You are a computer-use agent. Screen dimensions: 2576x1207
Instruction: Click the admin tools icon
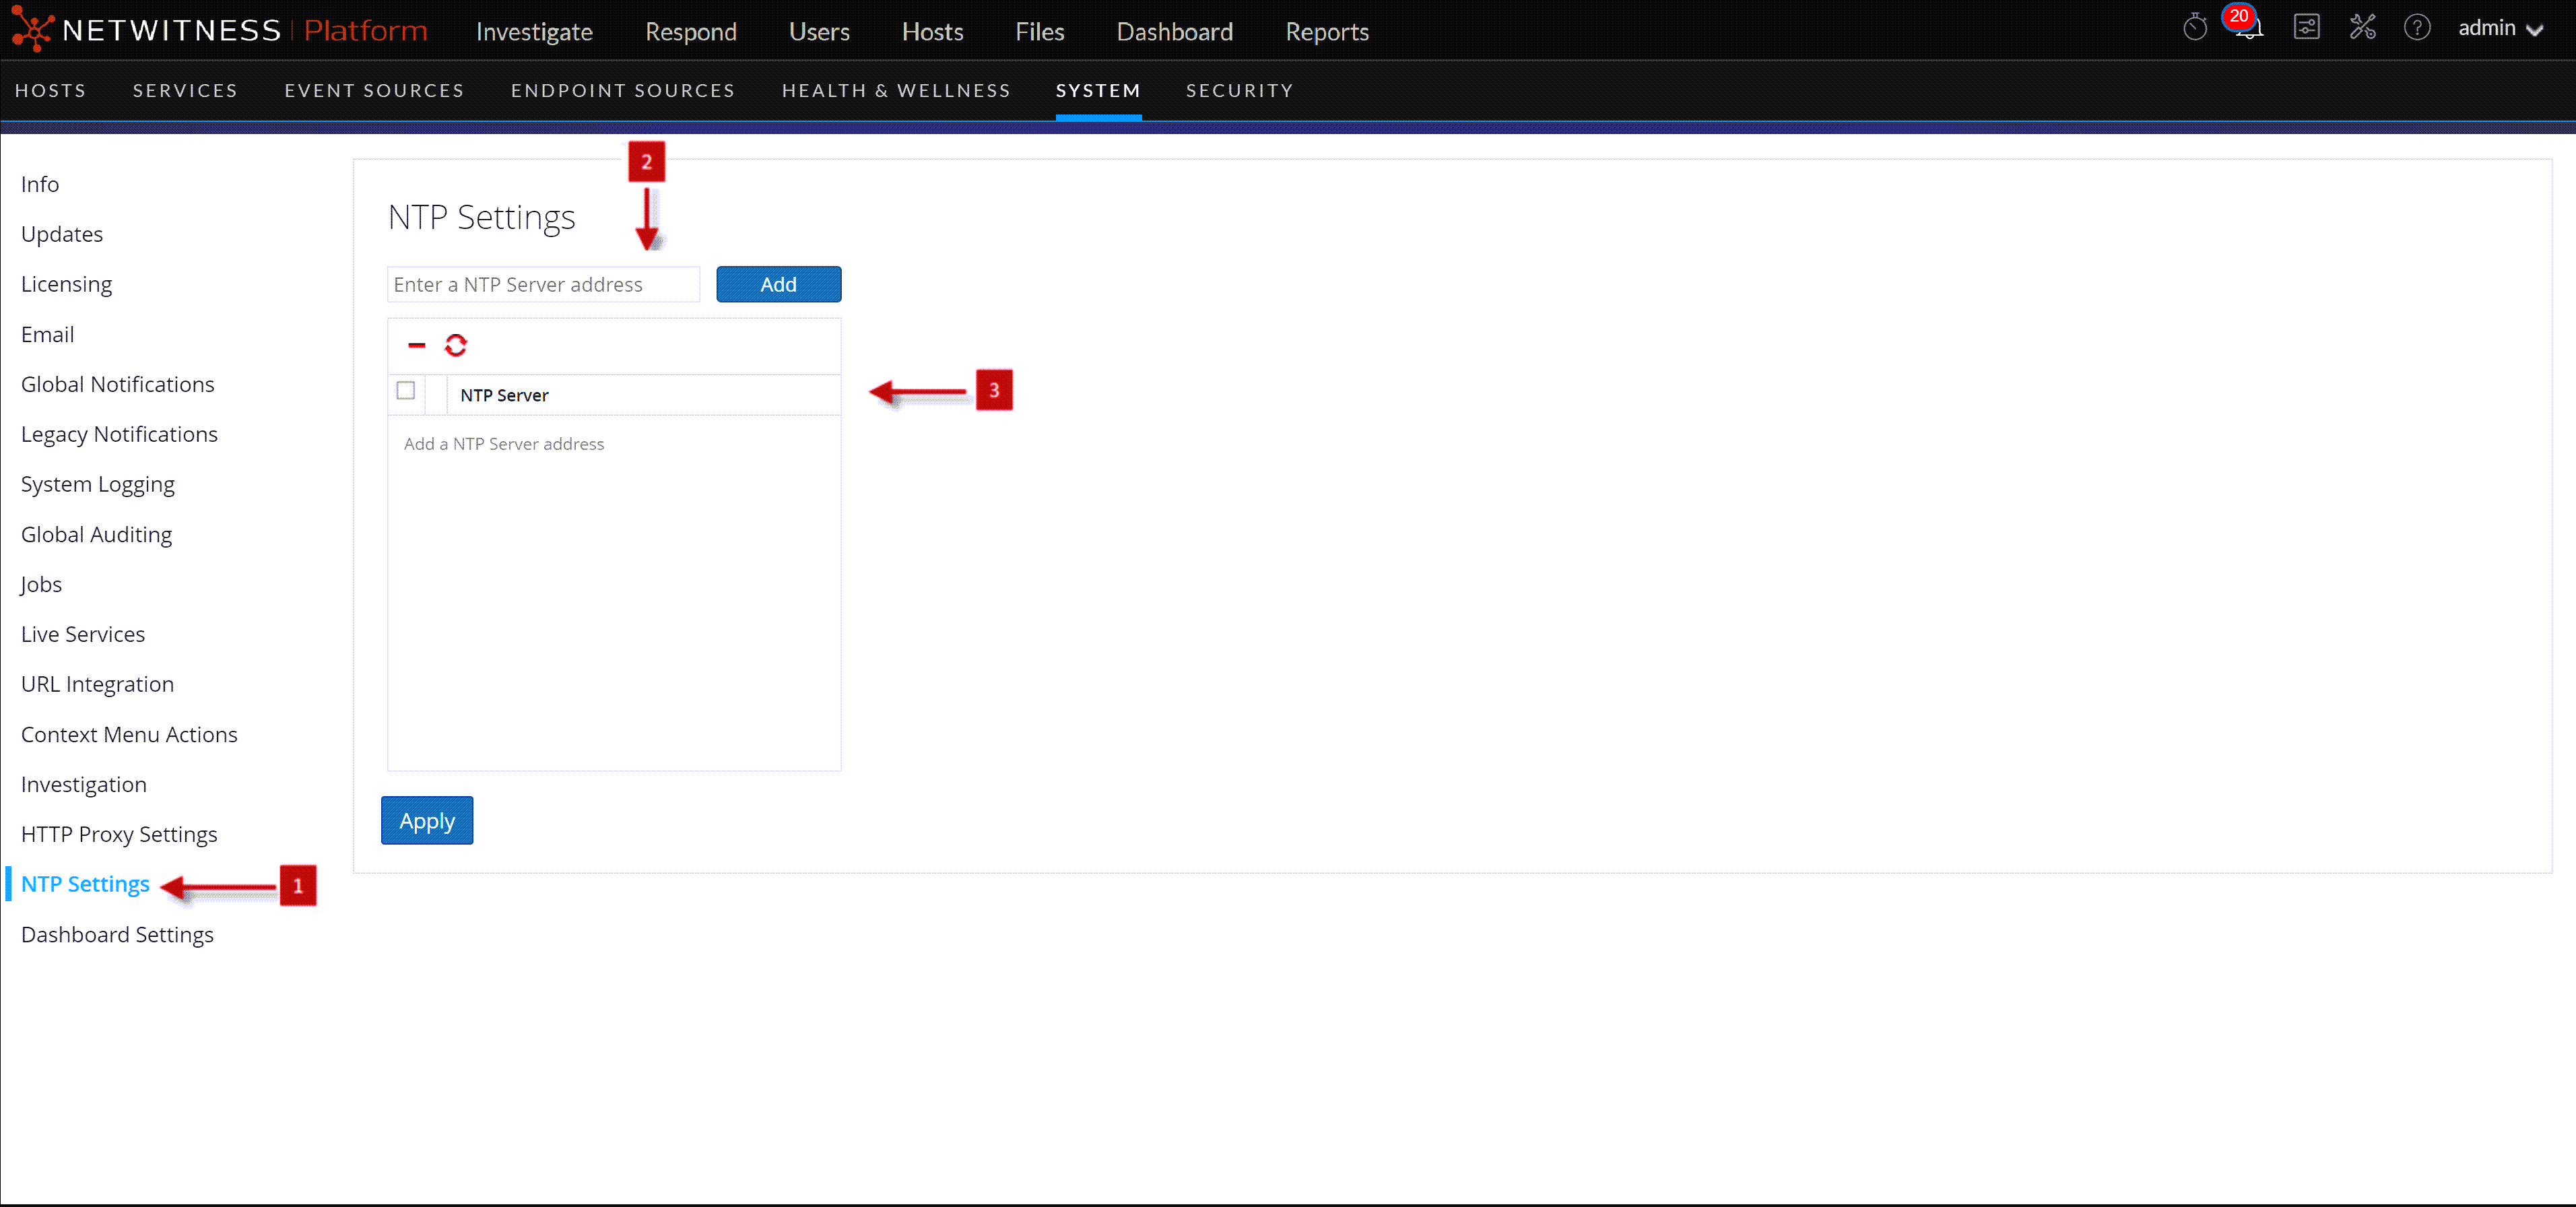(2363, 28)
